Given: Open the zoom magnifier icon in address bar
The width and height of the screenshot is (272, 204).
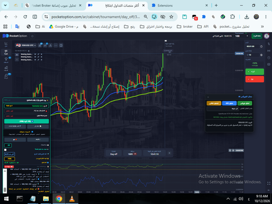Looking at the screenshot, I should point(146,17).
